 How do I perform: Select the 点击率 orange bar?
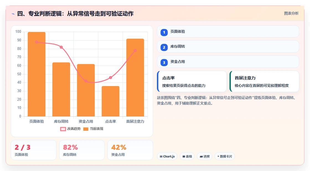coord(110,101)
